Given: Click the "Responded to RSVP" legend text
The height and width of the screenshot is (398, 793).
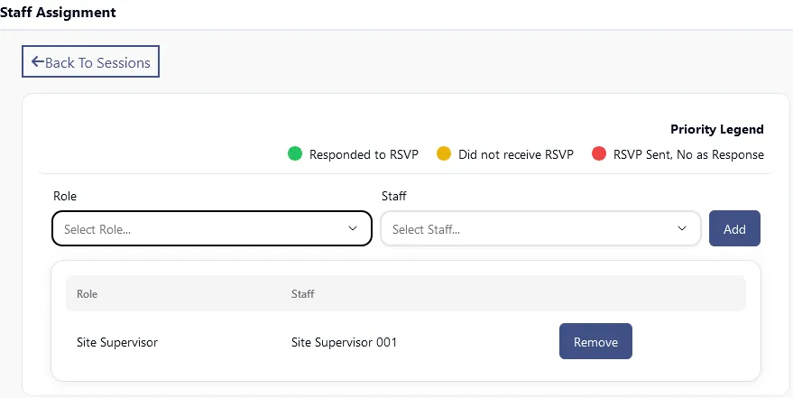Looking at the screenshot, I should click(x=364, y=154).
